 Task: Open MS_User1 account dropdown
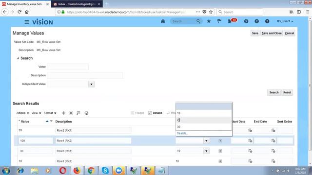pyautogui.click(x=285, y=21)
